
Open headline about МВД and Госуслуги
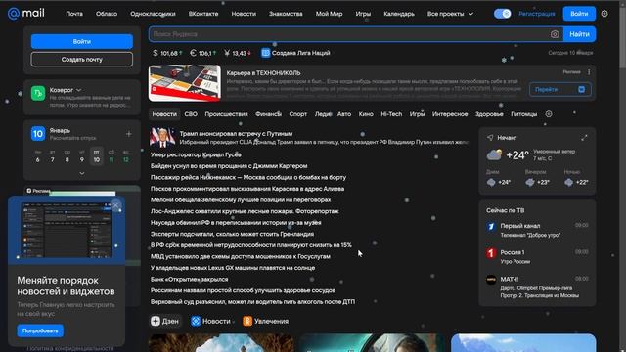pos(241,256)
